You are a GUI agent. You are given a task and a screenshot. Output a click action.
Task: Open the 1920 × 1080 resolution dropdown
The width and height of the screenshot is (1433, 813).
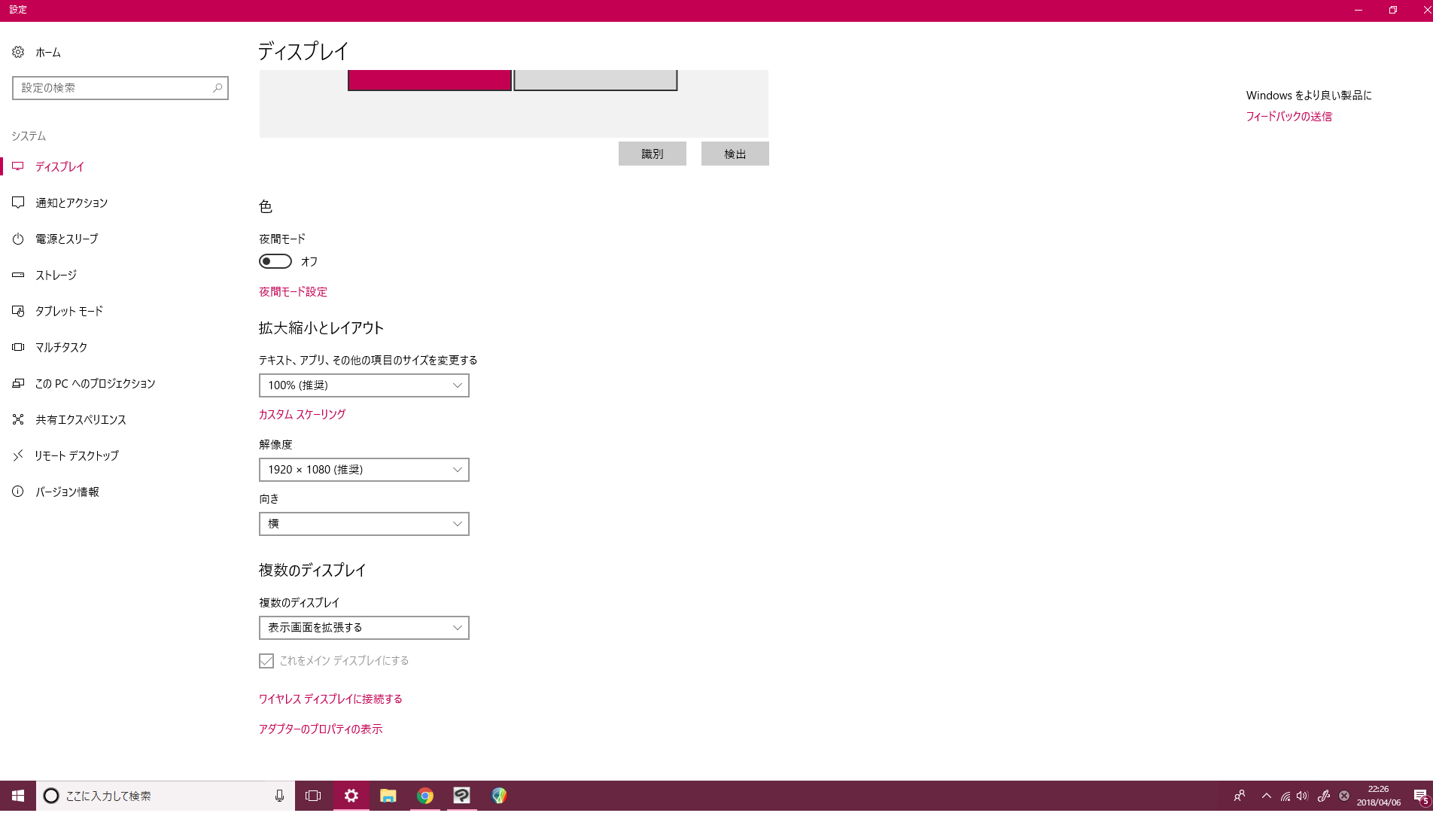pyautogui.click(x=364, y=470)
